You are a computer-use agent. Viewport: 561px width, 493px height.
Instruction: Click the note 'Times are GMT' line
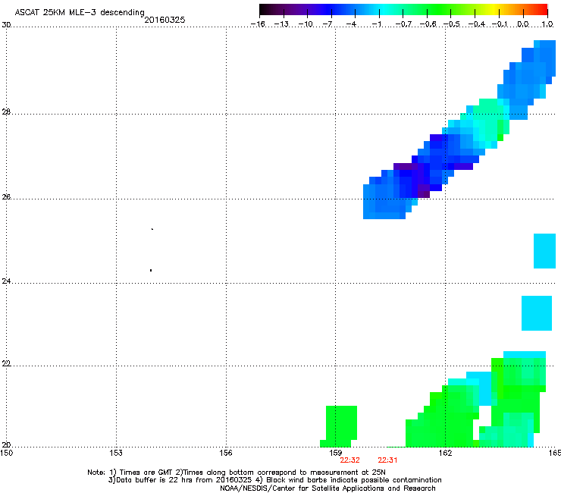coord(237,473)
